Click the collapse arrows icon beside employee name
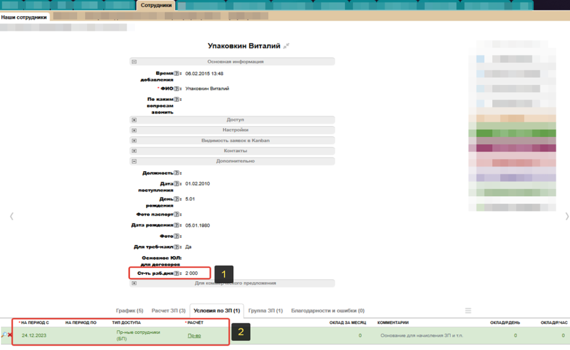570x350 pixels. tap(286, 46)
